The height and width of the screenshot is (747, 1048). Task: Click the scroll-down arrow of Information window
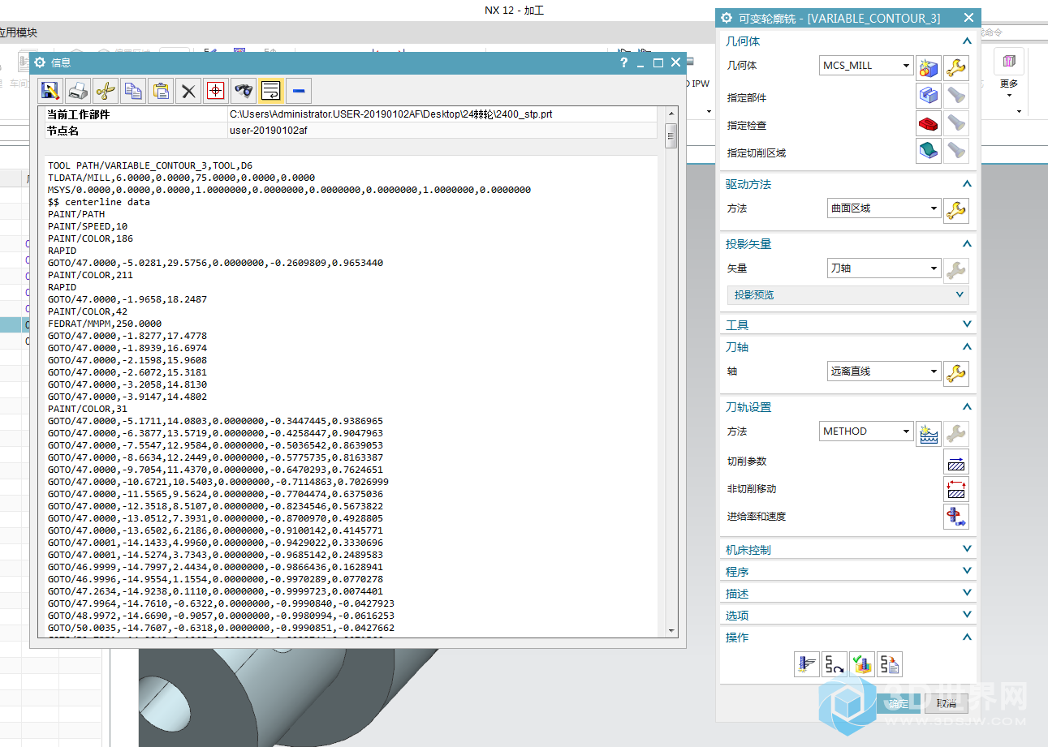pos(671,630)
